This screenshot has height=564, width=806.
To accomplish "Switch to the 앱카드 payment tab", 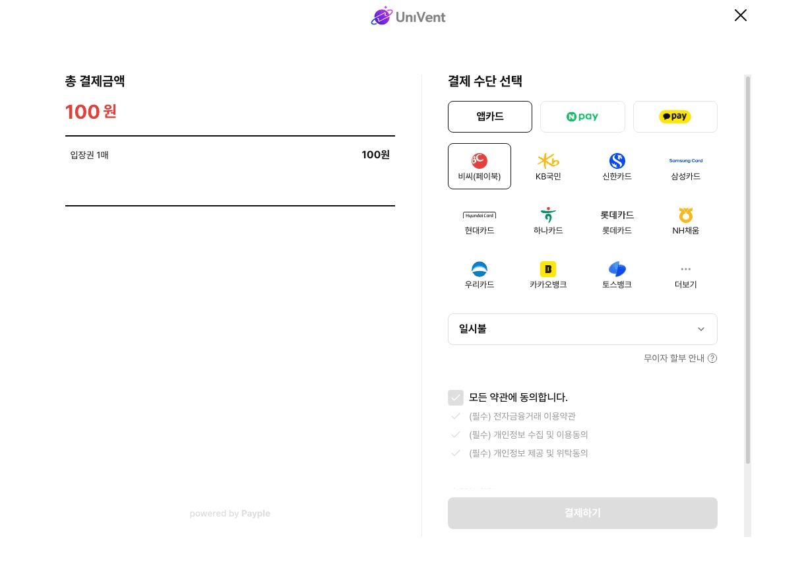I will (x=490, y=117).
